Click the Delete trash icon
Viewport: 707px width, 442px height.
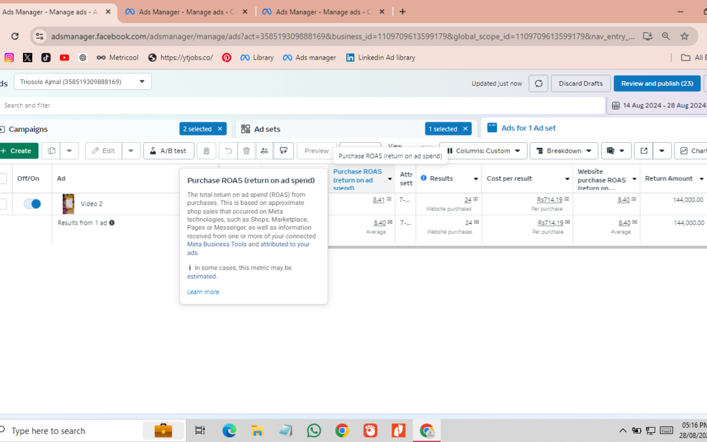point(246,151)
